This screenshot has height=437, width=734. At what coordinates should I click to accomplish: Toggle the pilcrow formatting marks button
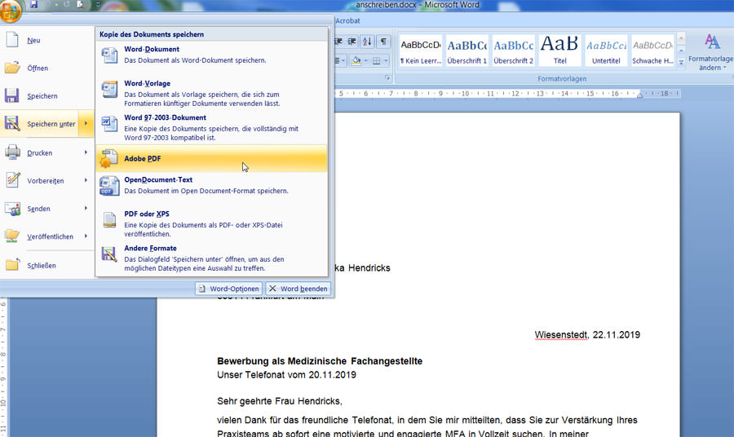(382, 42)
